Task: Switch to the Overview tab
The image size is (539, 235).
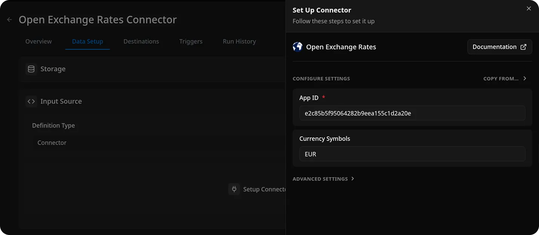Action: pyautogui.click(x=38, y=41)
